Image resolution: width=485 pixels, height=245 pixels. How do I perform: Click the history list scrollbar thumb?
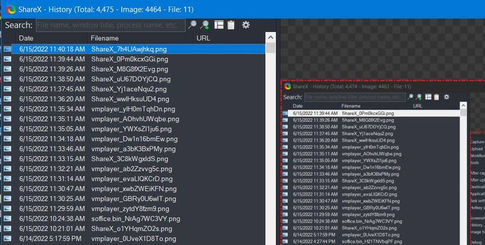click(x=270, y=48)
